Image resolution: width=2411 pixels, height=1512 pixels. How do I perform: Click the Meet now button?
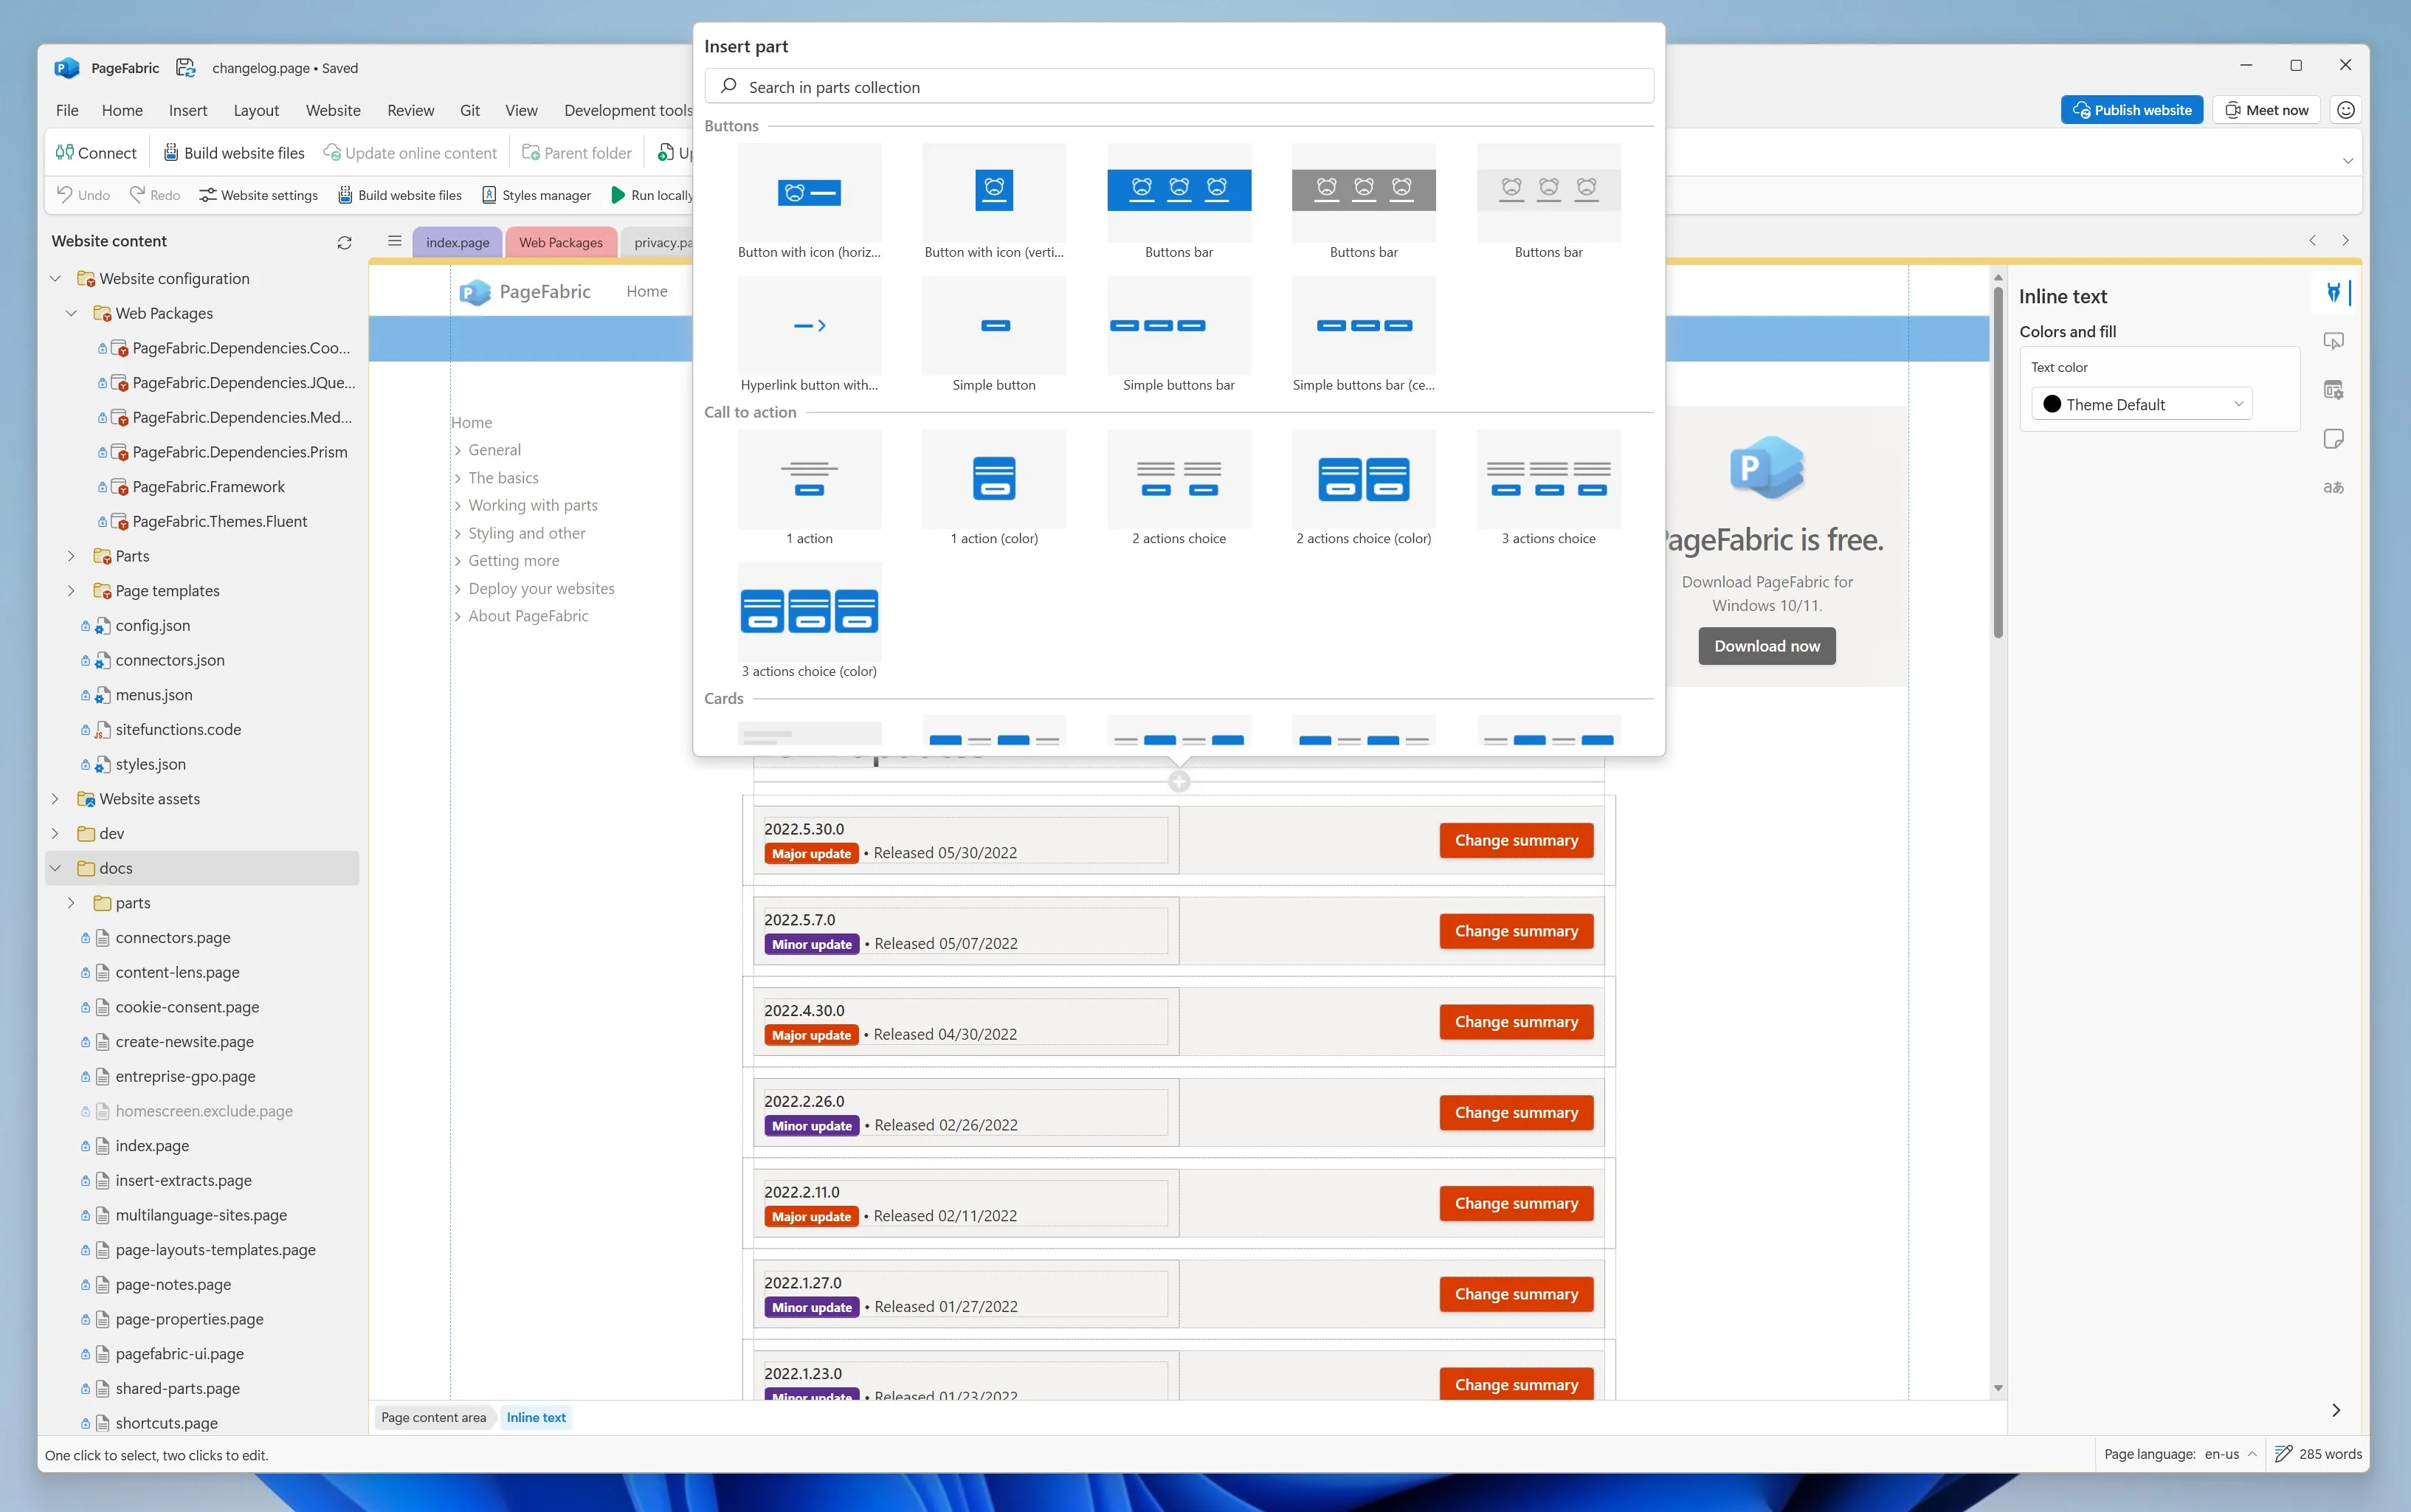click(x=2267, y=110)
